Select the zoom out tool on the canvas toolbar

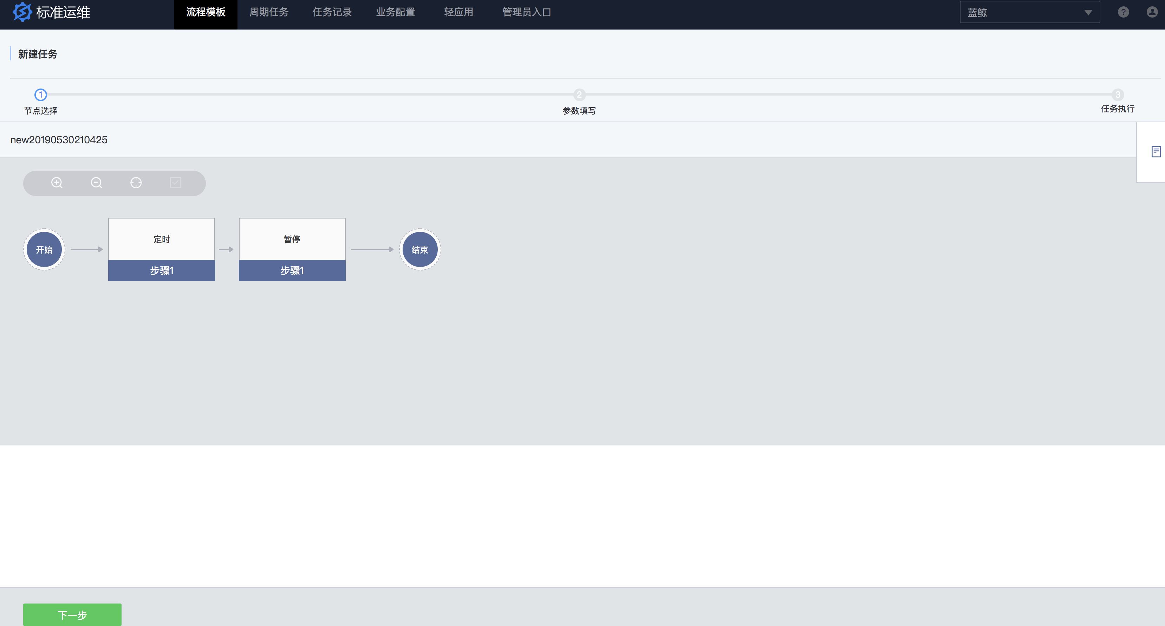click(96, 183)
